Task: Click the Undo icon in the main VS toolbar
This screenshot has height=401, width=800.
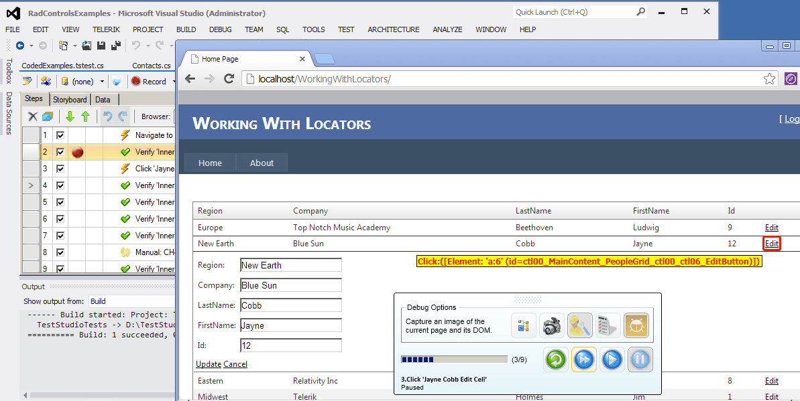Action: pos(135,46)
